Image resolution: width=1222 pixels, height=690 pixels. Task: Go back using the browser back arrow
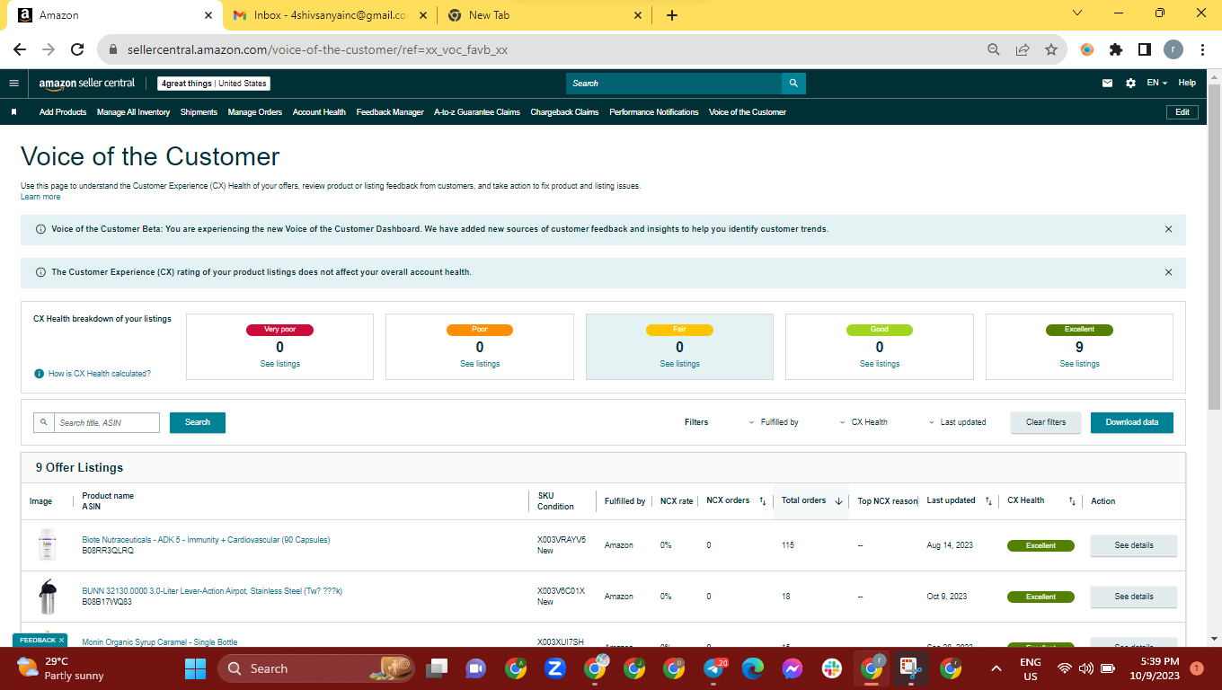click(20, 50)
